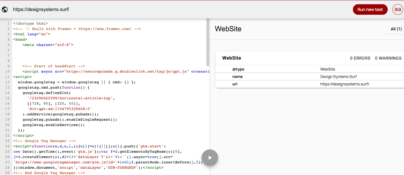Image resolution: width=404 pixels, height=175 pixels.
Task: Click the meta charset="utf-8" line
Action: (48, 45)
